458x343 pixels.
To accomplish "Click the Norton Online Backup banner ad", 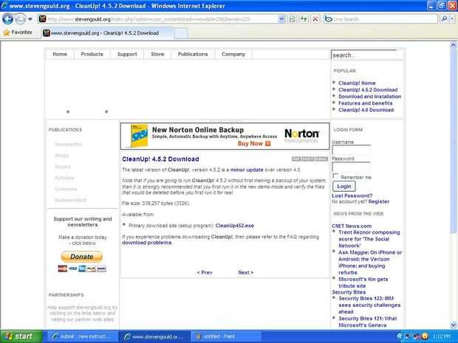I will click(225, 136).
